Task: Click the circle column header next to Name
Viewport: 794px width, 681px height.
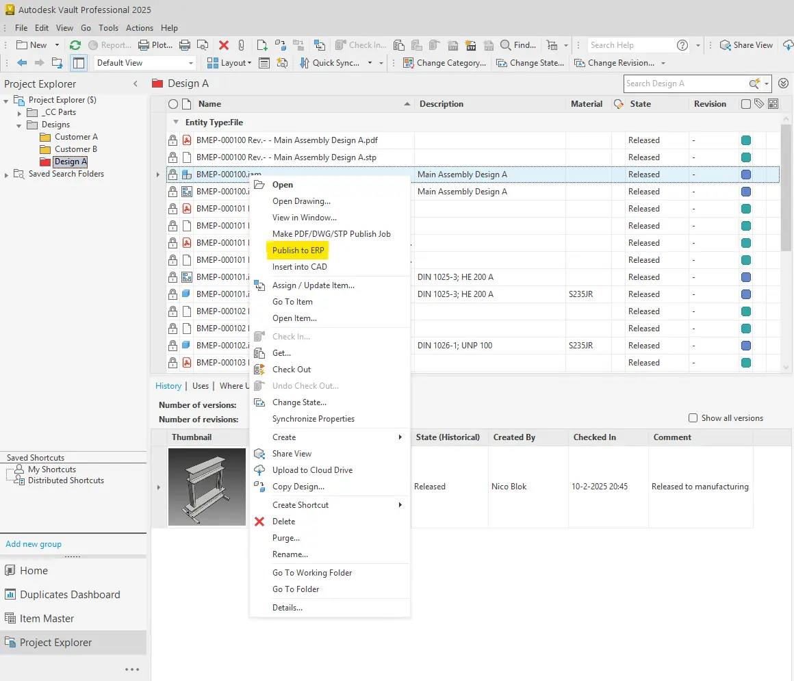Action: pos(172,104)
